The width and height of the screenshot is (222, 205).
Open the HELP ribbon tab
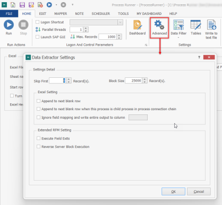coord(173,14)
